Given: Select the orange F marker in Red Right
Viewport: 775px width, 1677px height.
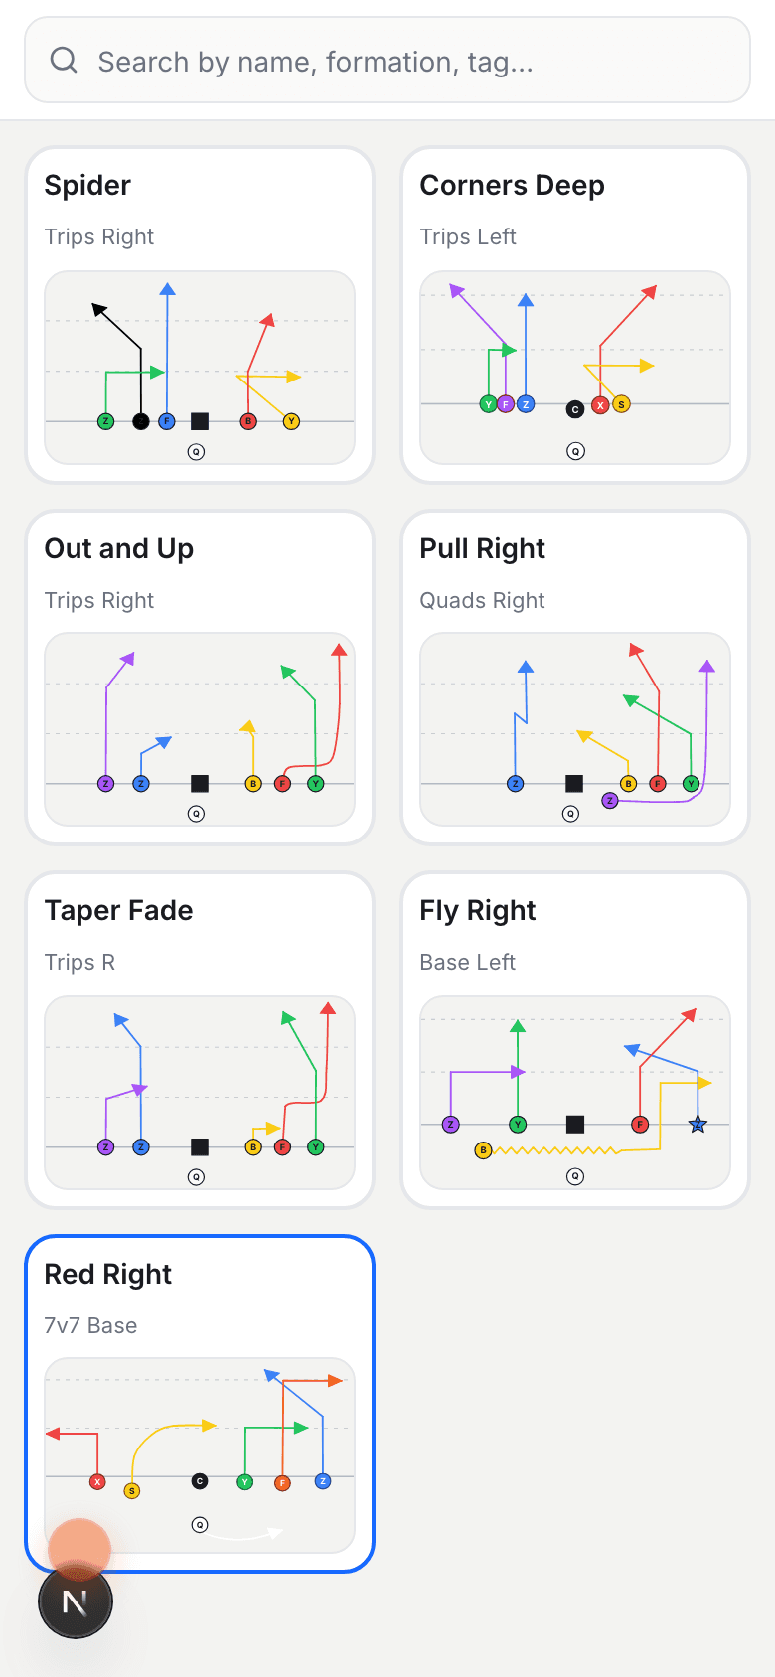Looking at the screenshot, I should click(282, 1480).
